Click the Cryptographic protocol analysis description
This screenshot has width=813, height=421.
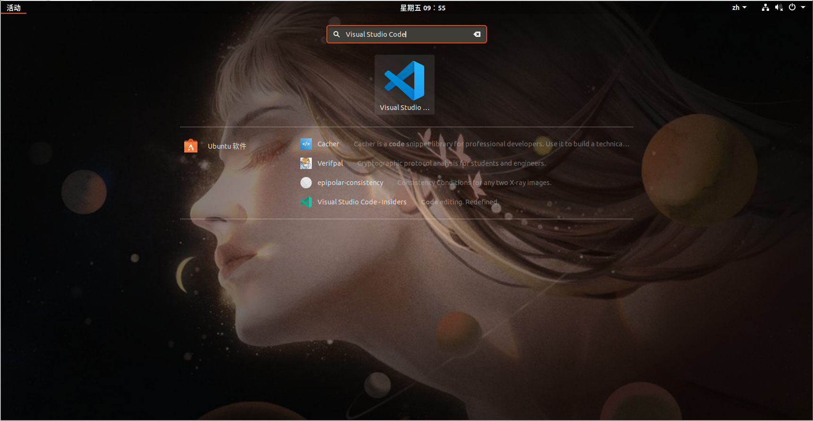pos(451,163)
